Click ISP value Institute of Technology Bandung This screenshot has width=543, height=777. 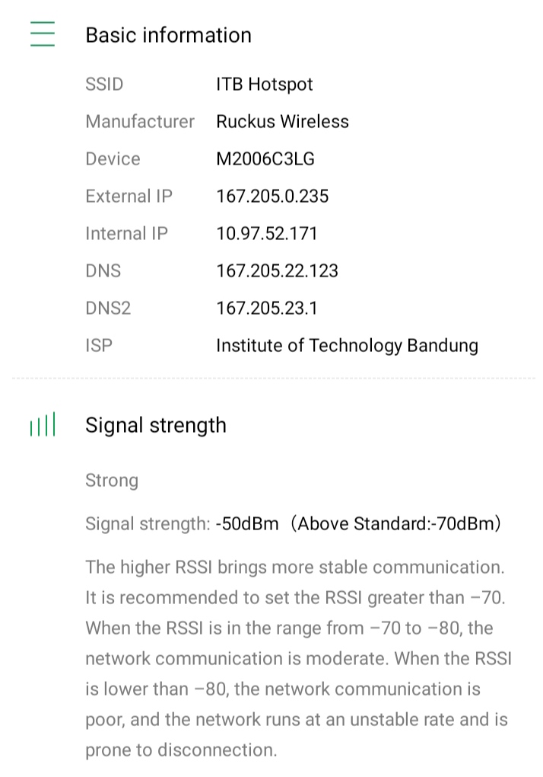click(347, 346)
